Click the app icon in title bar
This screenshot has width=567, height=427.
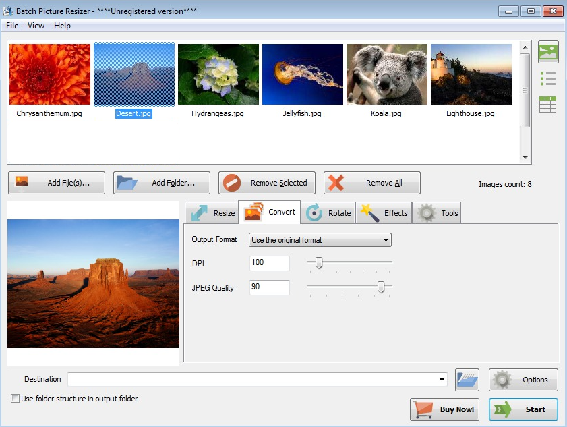(7, 11)
